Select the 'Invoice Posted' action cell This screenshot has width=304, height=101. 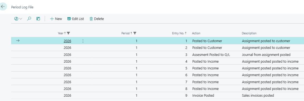(x=203, y=95)
